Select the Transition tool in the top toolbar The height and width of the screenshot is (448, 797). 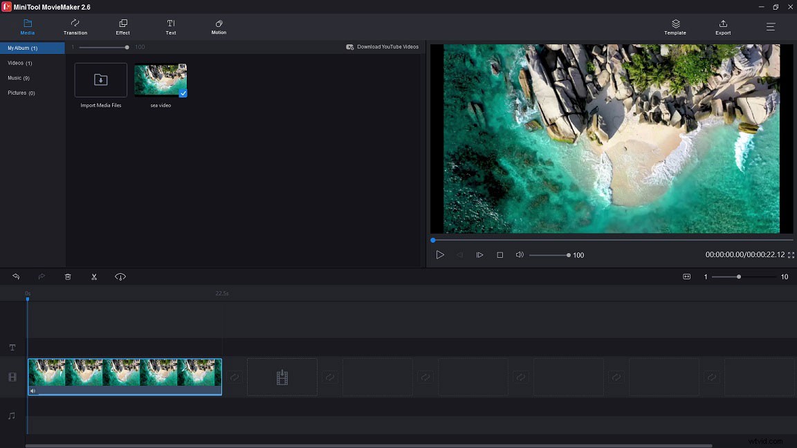[x=75, y=28]
